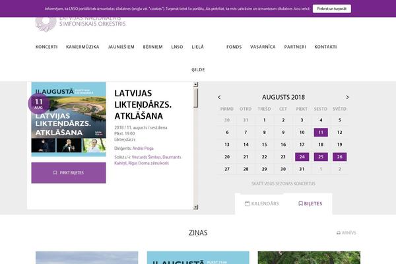This screenshot has height=264, width=396.
Task: Click the Likteņdārzs event poster image
Action: (69, 119)
